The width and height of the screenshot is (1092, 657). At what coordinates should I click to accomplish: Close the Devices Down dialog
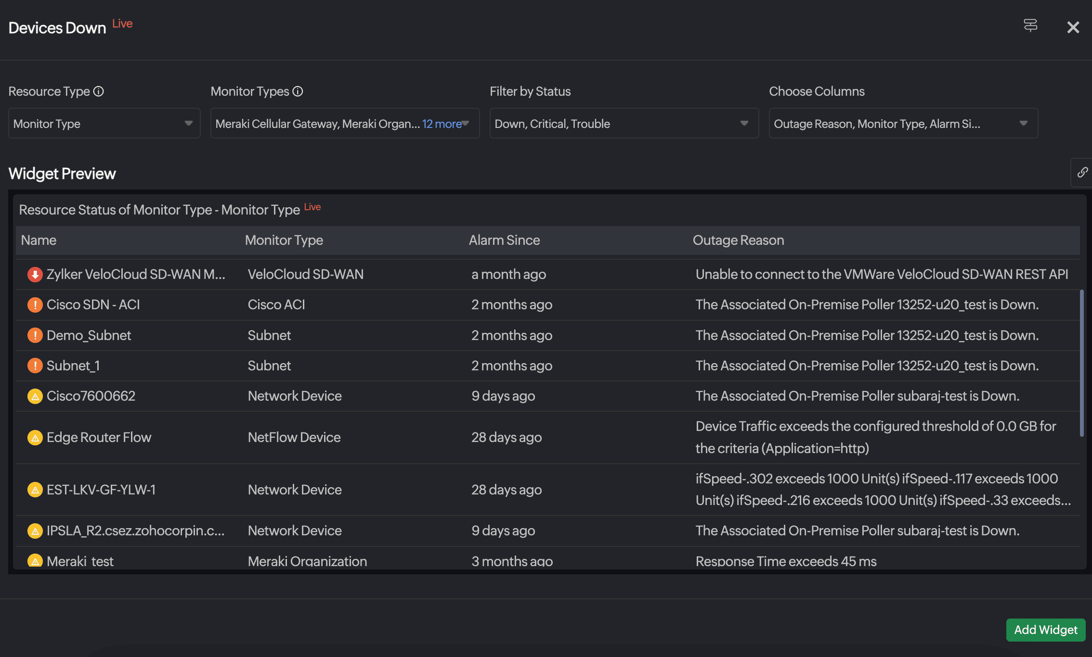(1073, 27)
